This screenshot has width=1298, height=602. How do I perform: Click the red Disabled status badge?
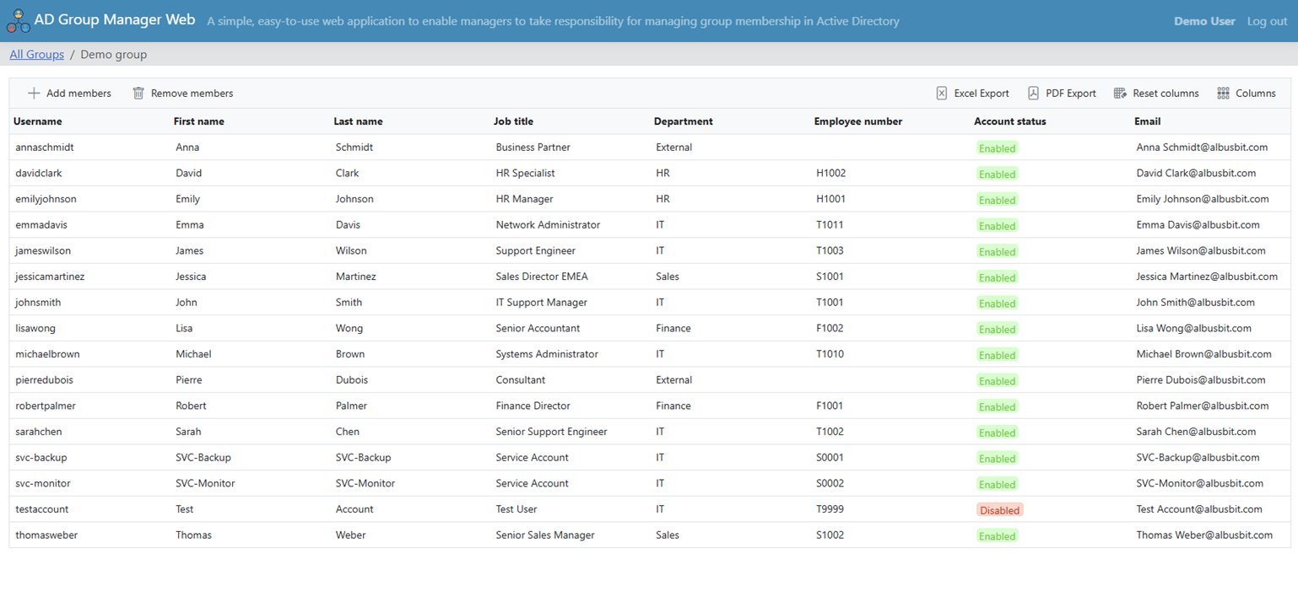(x=999, y=510)
